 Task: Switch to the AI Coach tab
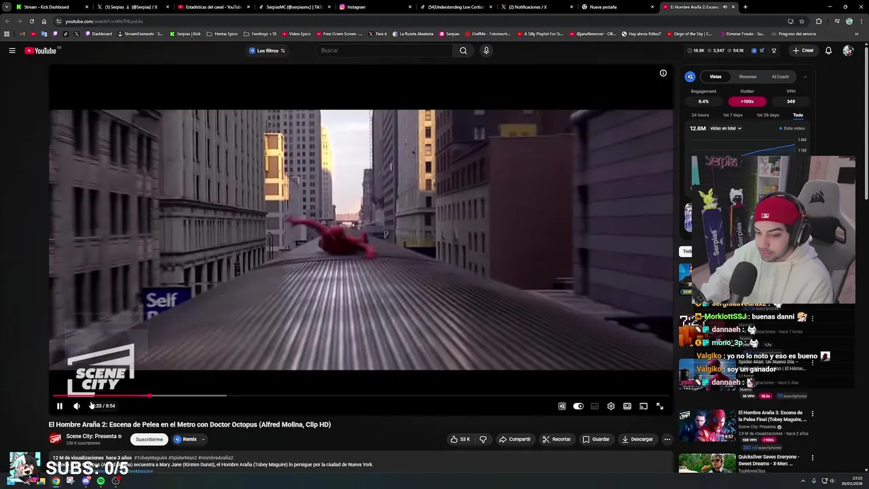coord(780,77)
